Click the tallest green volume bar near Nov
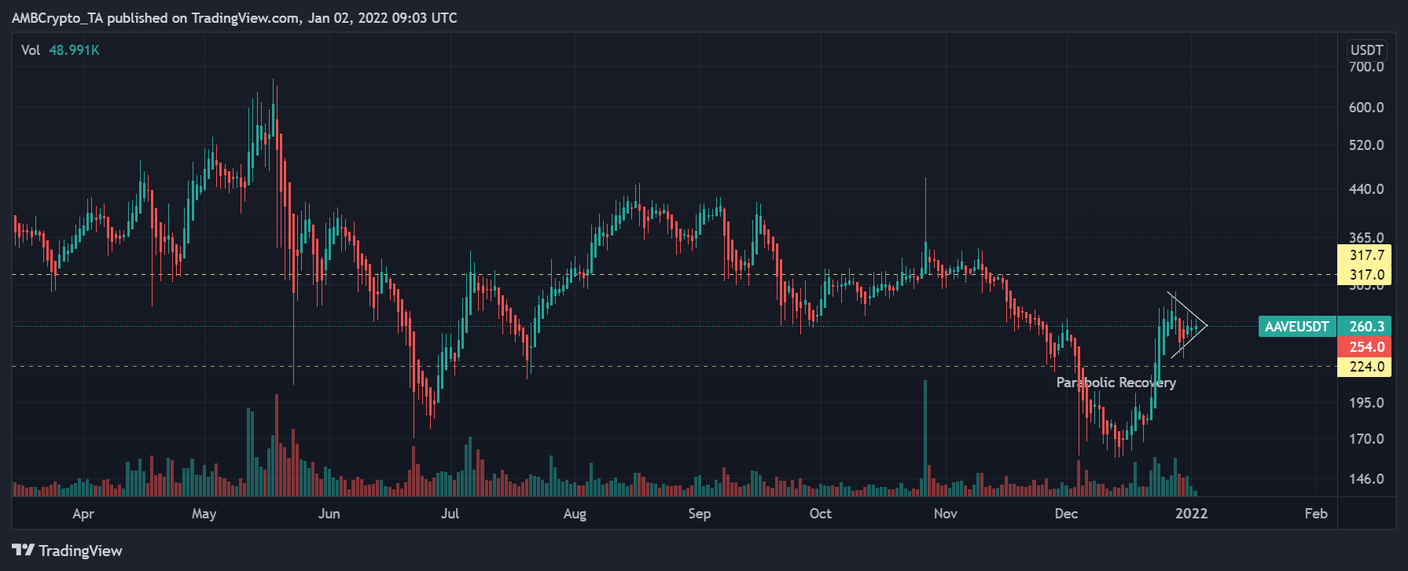The width and height of the screenshot is (1408, 571). point(925,436)
